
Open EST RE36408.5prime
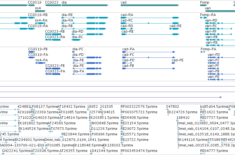(x=134, y=118)
